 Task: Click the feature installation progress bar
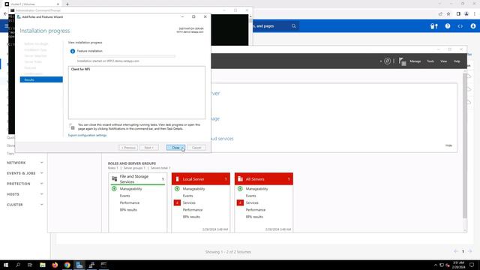click(x=126, y=56)
